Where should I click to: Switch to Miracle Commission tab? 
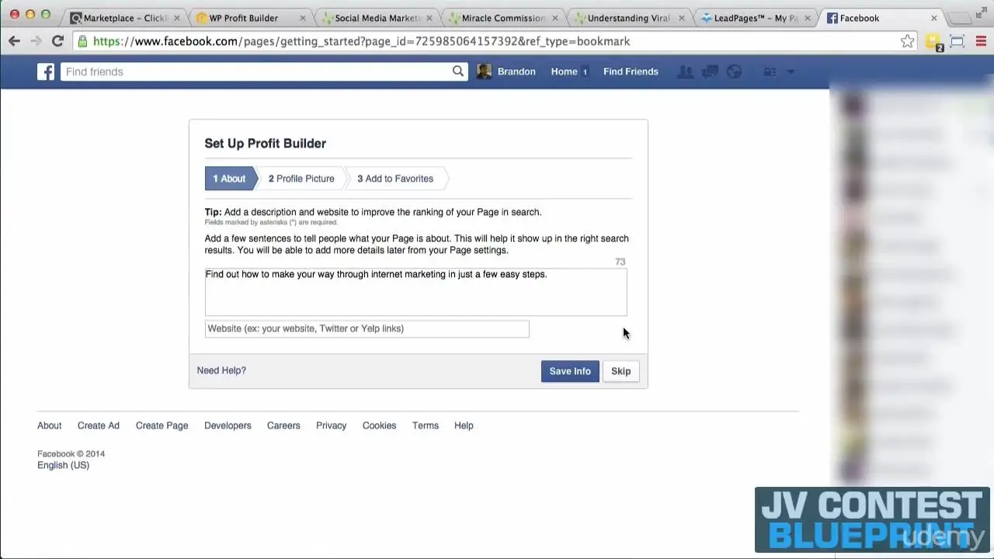click(502, 18)
